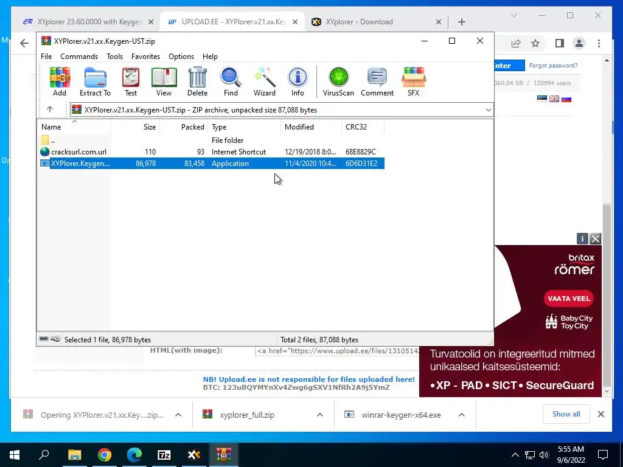
Task: Open the xyplorer_full.zip download item
Action: (x=247, y=415)
